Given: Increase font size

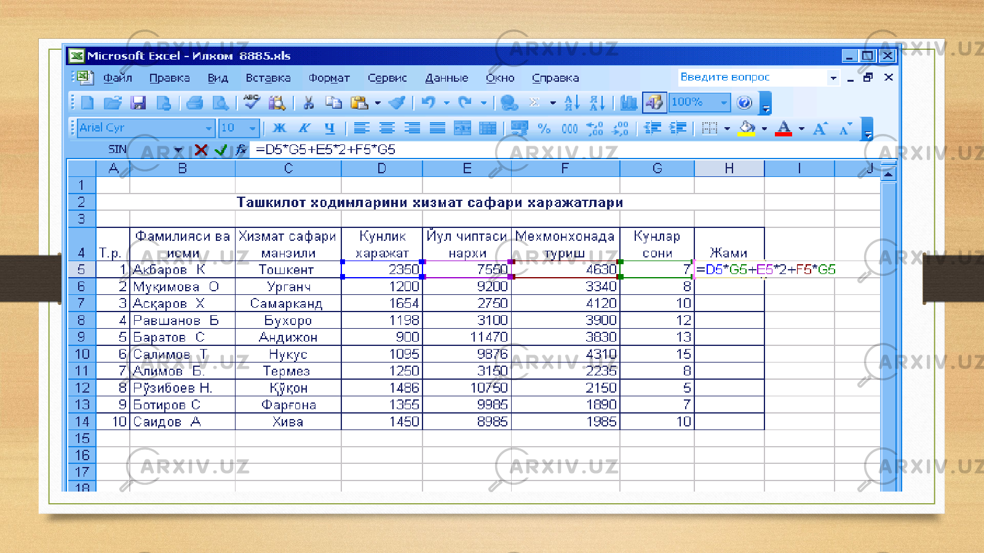Looking at the screenshot, I should coord(820,128).
